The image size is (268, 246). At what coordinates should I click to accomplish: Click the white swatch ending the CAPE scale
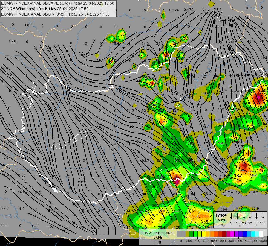261,234
